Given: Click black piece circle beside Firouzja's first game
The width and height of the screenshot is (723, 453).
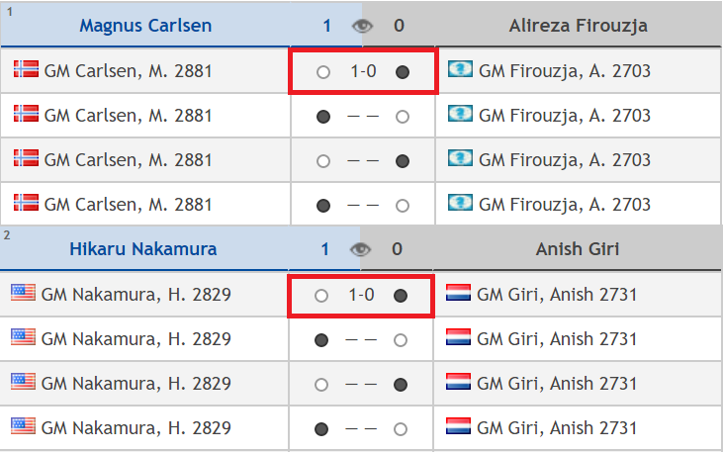Looking at the screenshot, I should tap(402, 72).
